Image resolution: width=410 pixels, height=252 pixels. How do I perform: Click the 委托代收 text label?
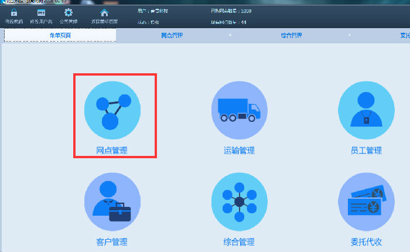tap(365, 241)
